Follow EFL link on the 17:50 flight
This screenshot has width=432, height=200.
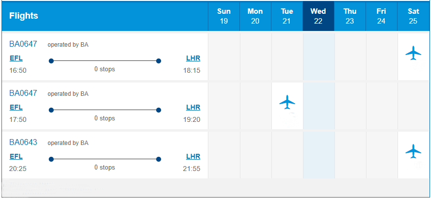(16, 108)
